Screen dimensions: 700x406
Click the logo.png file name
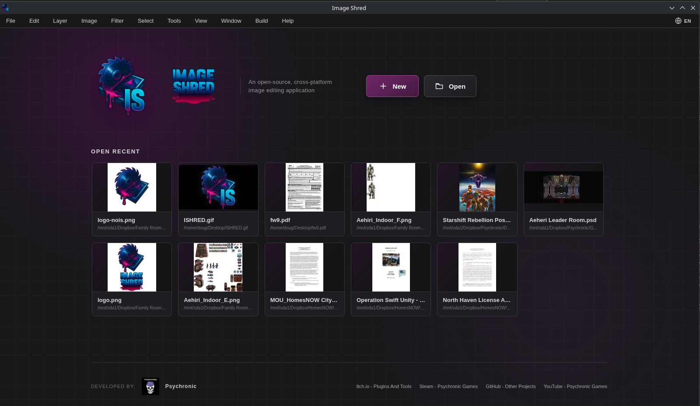(x=109, y=300)
